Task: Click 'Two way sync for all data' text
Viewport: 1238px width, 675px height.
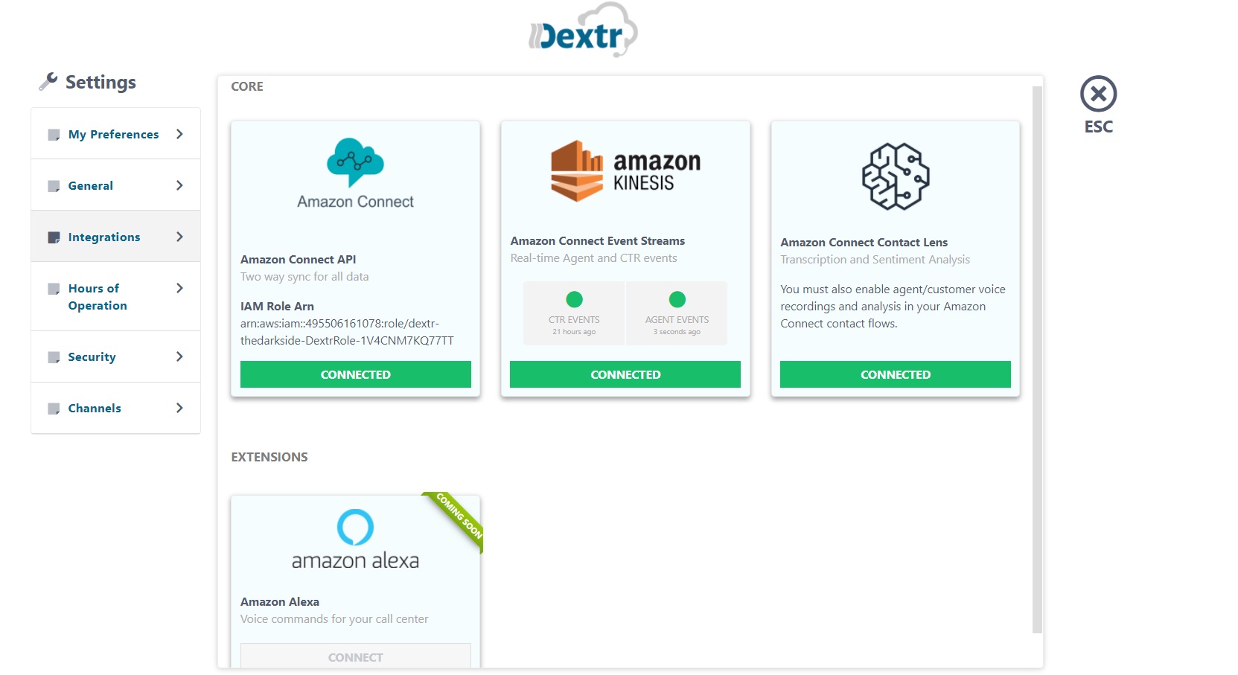Action: (x=304, y=277)
